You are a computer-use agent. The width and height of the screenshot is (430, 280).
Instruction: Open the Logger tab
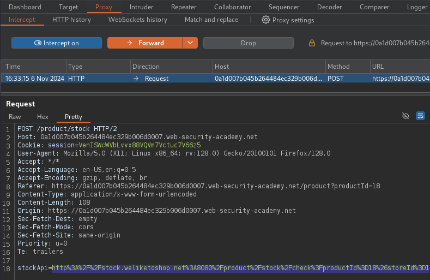[417, 7]
